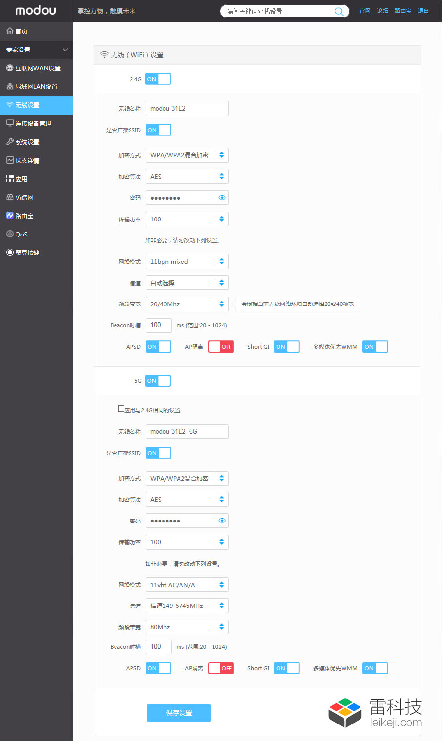Click the search magnifier icon
This screenshot has width=442, height=741.
[339, 11]
